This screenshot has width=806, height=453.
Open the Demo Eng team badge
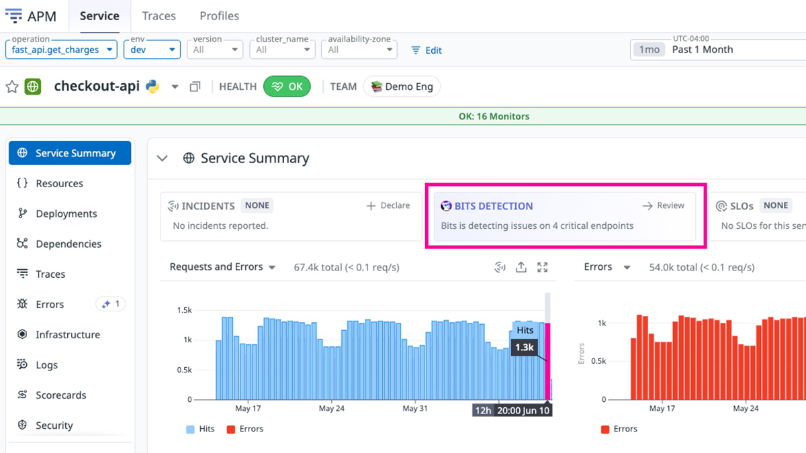(402, 87)
